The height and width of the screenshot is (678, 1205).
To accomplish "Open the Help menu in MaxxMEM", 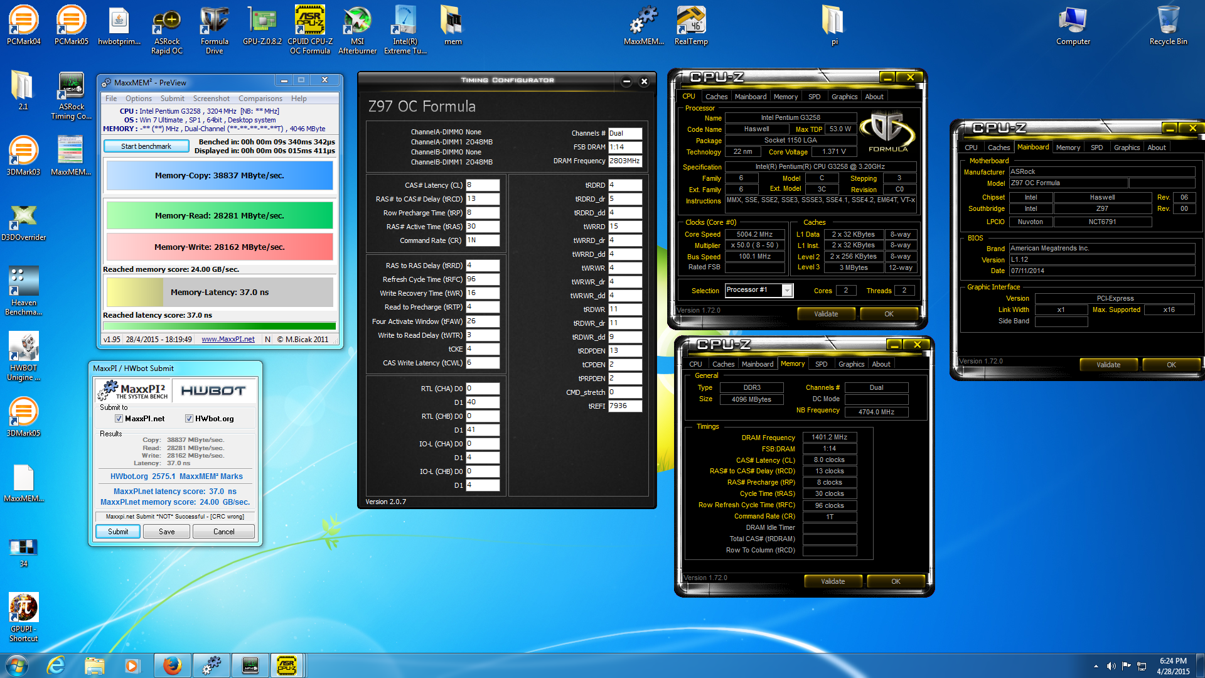I will click(299, 99).
